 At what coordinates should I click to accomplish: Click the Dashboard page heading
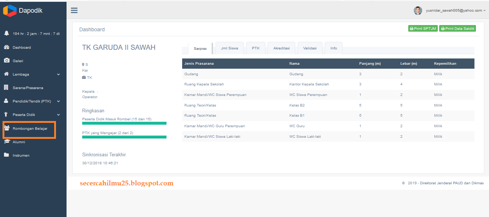pos(92,29)
